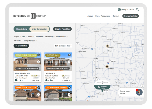Open the 13603 Wheeler Ave house photo
Screen dimensions: 152x109
(27, 62)
